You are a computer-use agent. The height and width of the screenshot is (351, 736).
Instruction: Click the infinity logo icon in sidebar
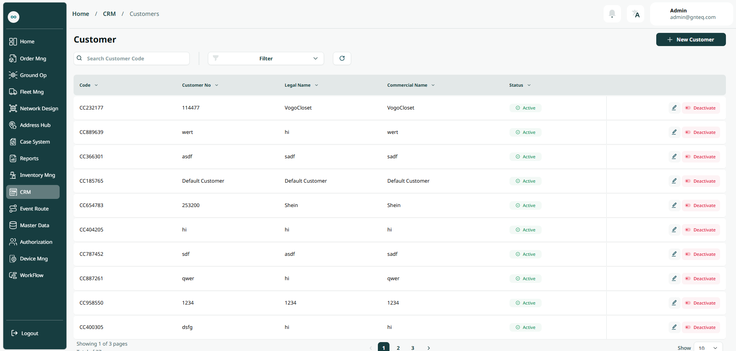pos(14,17)
